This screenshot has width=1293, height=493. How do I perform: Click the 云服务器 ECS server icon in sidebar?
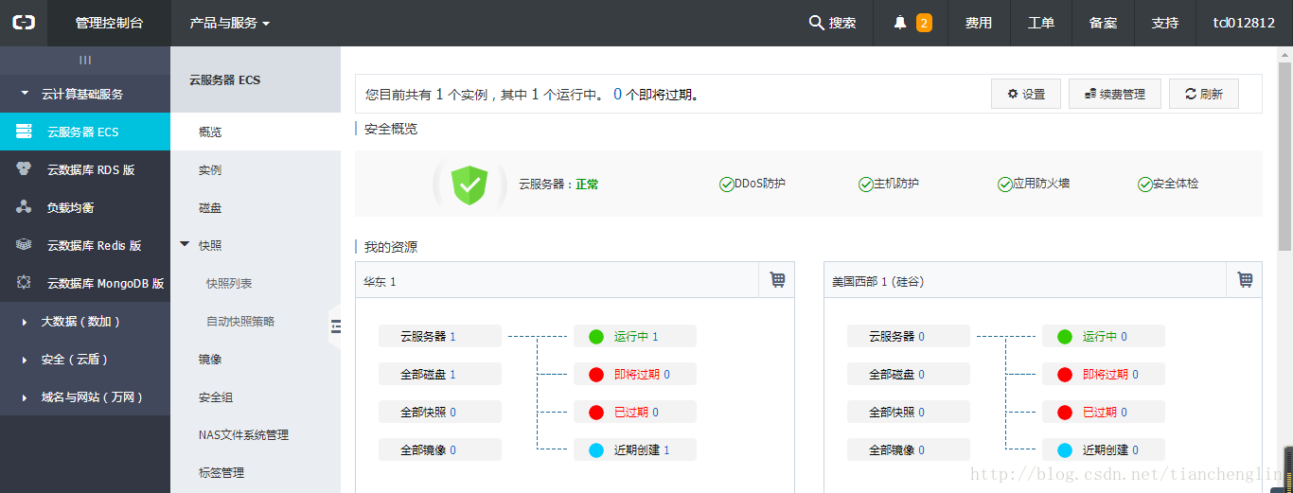24,132
